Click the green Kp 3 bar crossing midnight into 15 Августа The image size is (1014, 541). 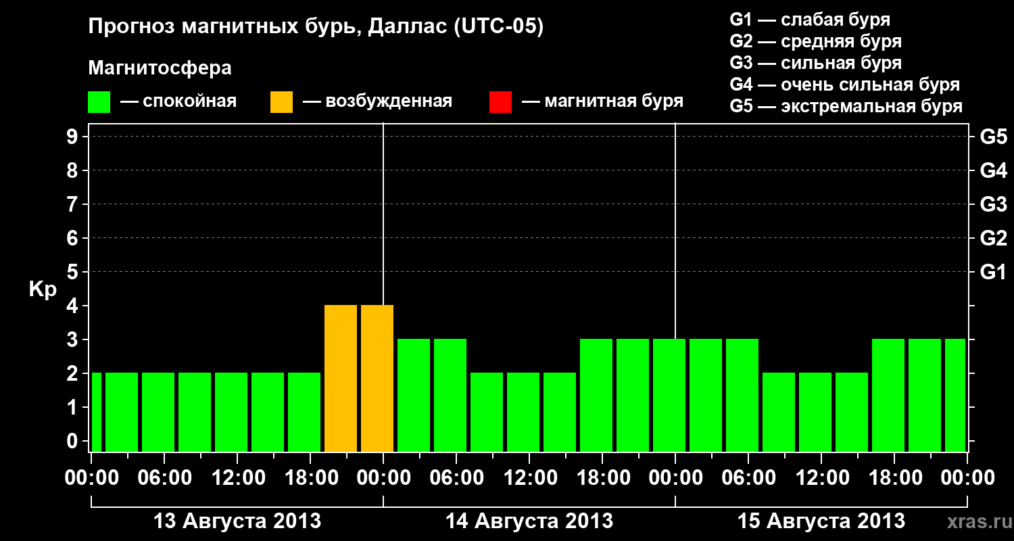point(669,395)
